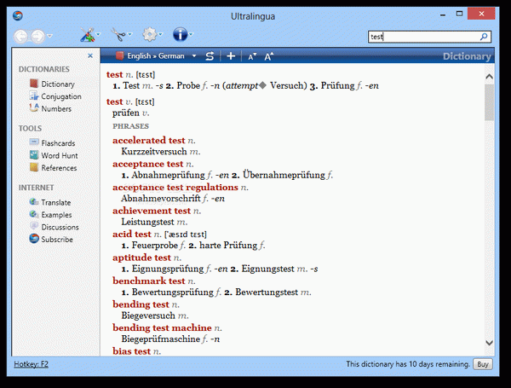
Task: Click the Translate globe icon
Action: coord(34,201)
